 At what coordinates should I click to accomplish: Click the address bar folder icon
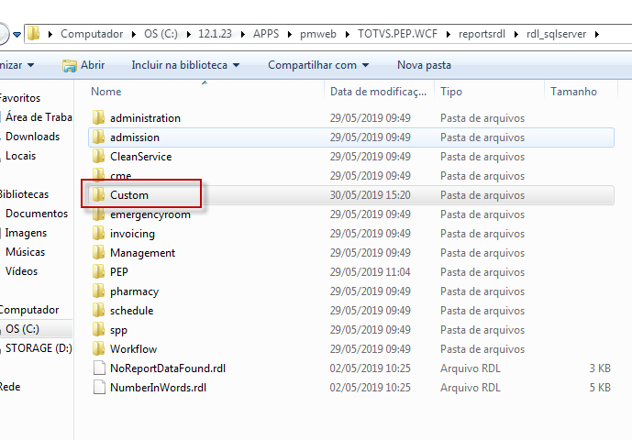click(33, 33)
